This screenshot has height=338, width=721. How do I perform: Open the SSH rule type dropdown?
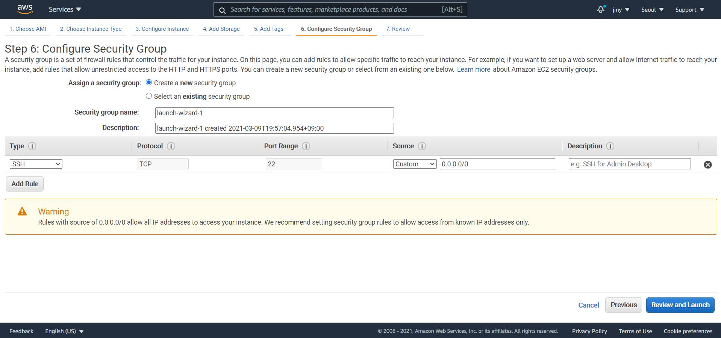(36, 164)
